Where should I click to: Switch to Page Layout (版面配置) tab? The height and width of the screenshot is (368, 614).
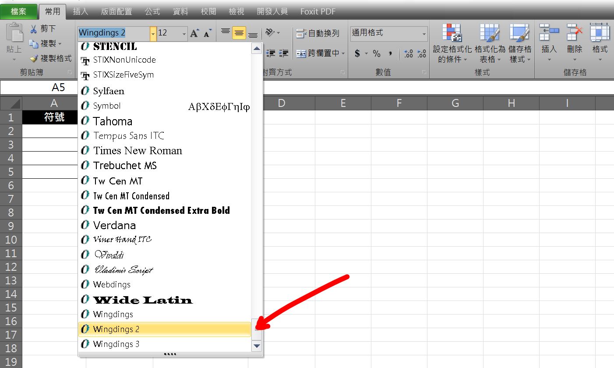click(x=116, y=11)
